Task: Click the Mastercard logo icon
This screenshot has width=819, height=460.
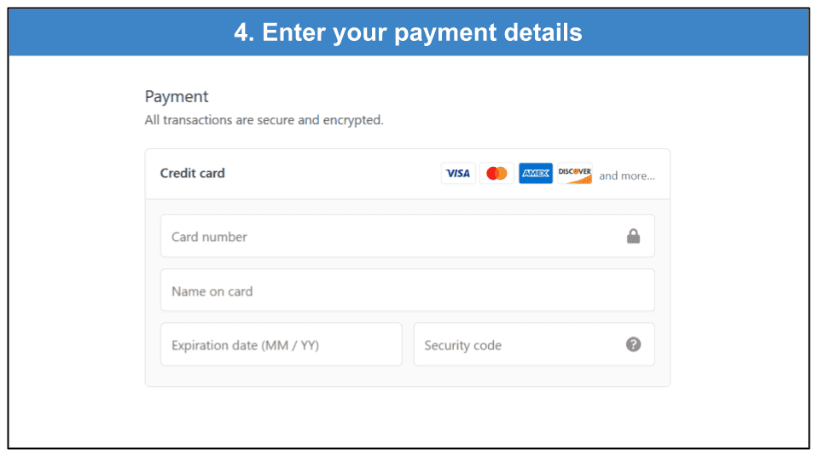Action: pyautogui.click(x=497, y=173)
